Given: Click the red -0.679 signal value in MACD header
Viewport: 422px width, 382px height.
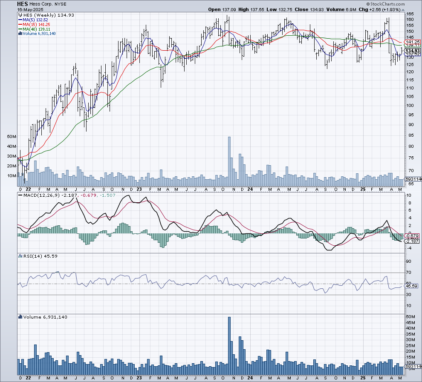Looking at the screenshot, I should click(89, 195).
